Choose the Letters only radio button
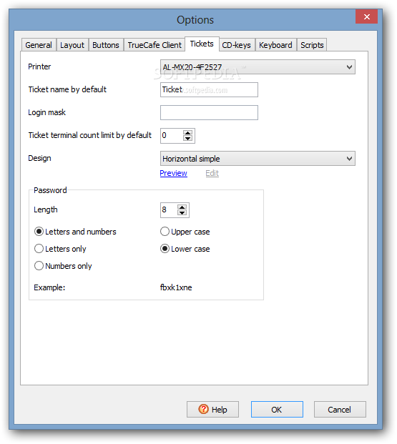Image resolution: width=397 pixels, height=444 pixels. [x=60, y=249]
